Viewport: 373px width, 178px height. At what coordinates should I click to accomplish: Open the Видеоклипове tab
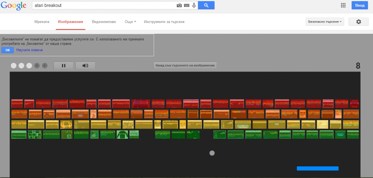pyautogui.click(x=104, y=22)
